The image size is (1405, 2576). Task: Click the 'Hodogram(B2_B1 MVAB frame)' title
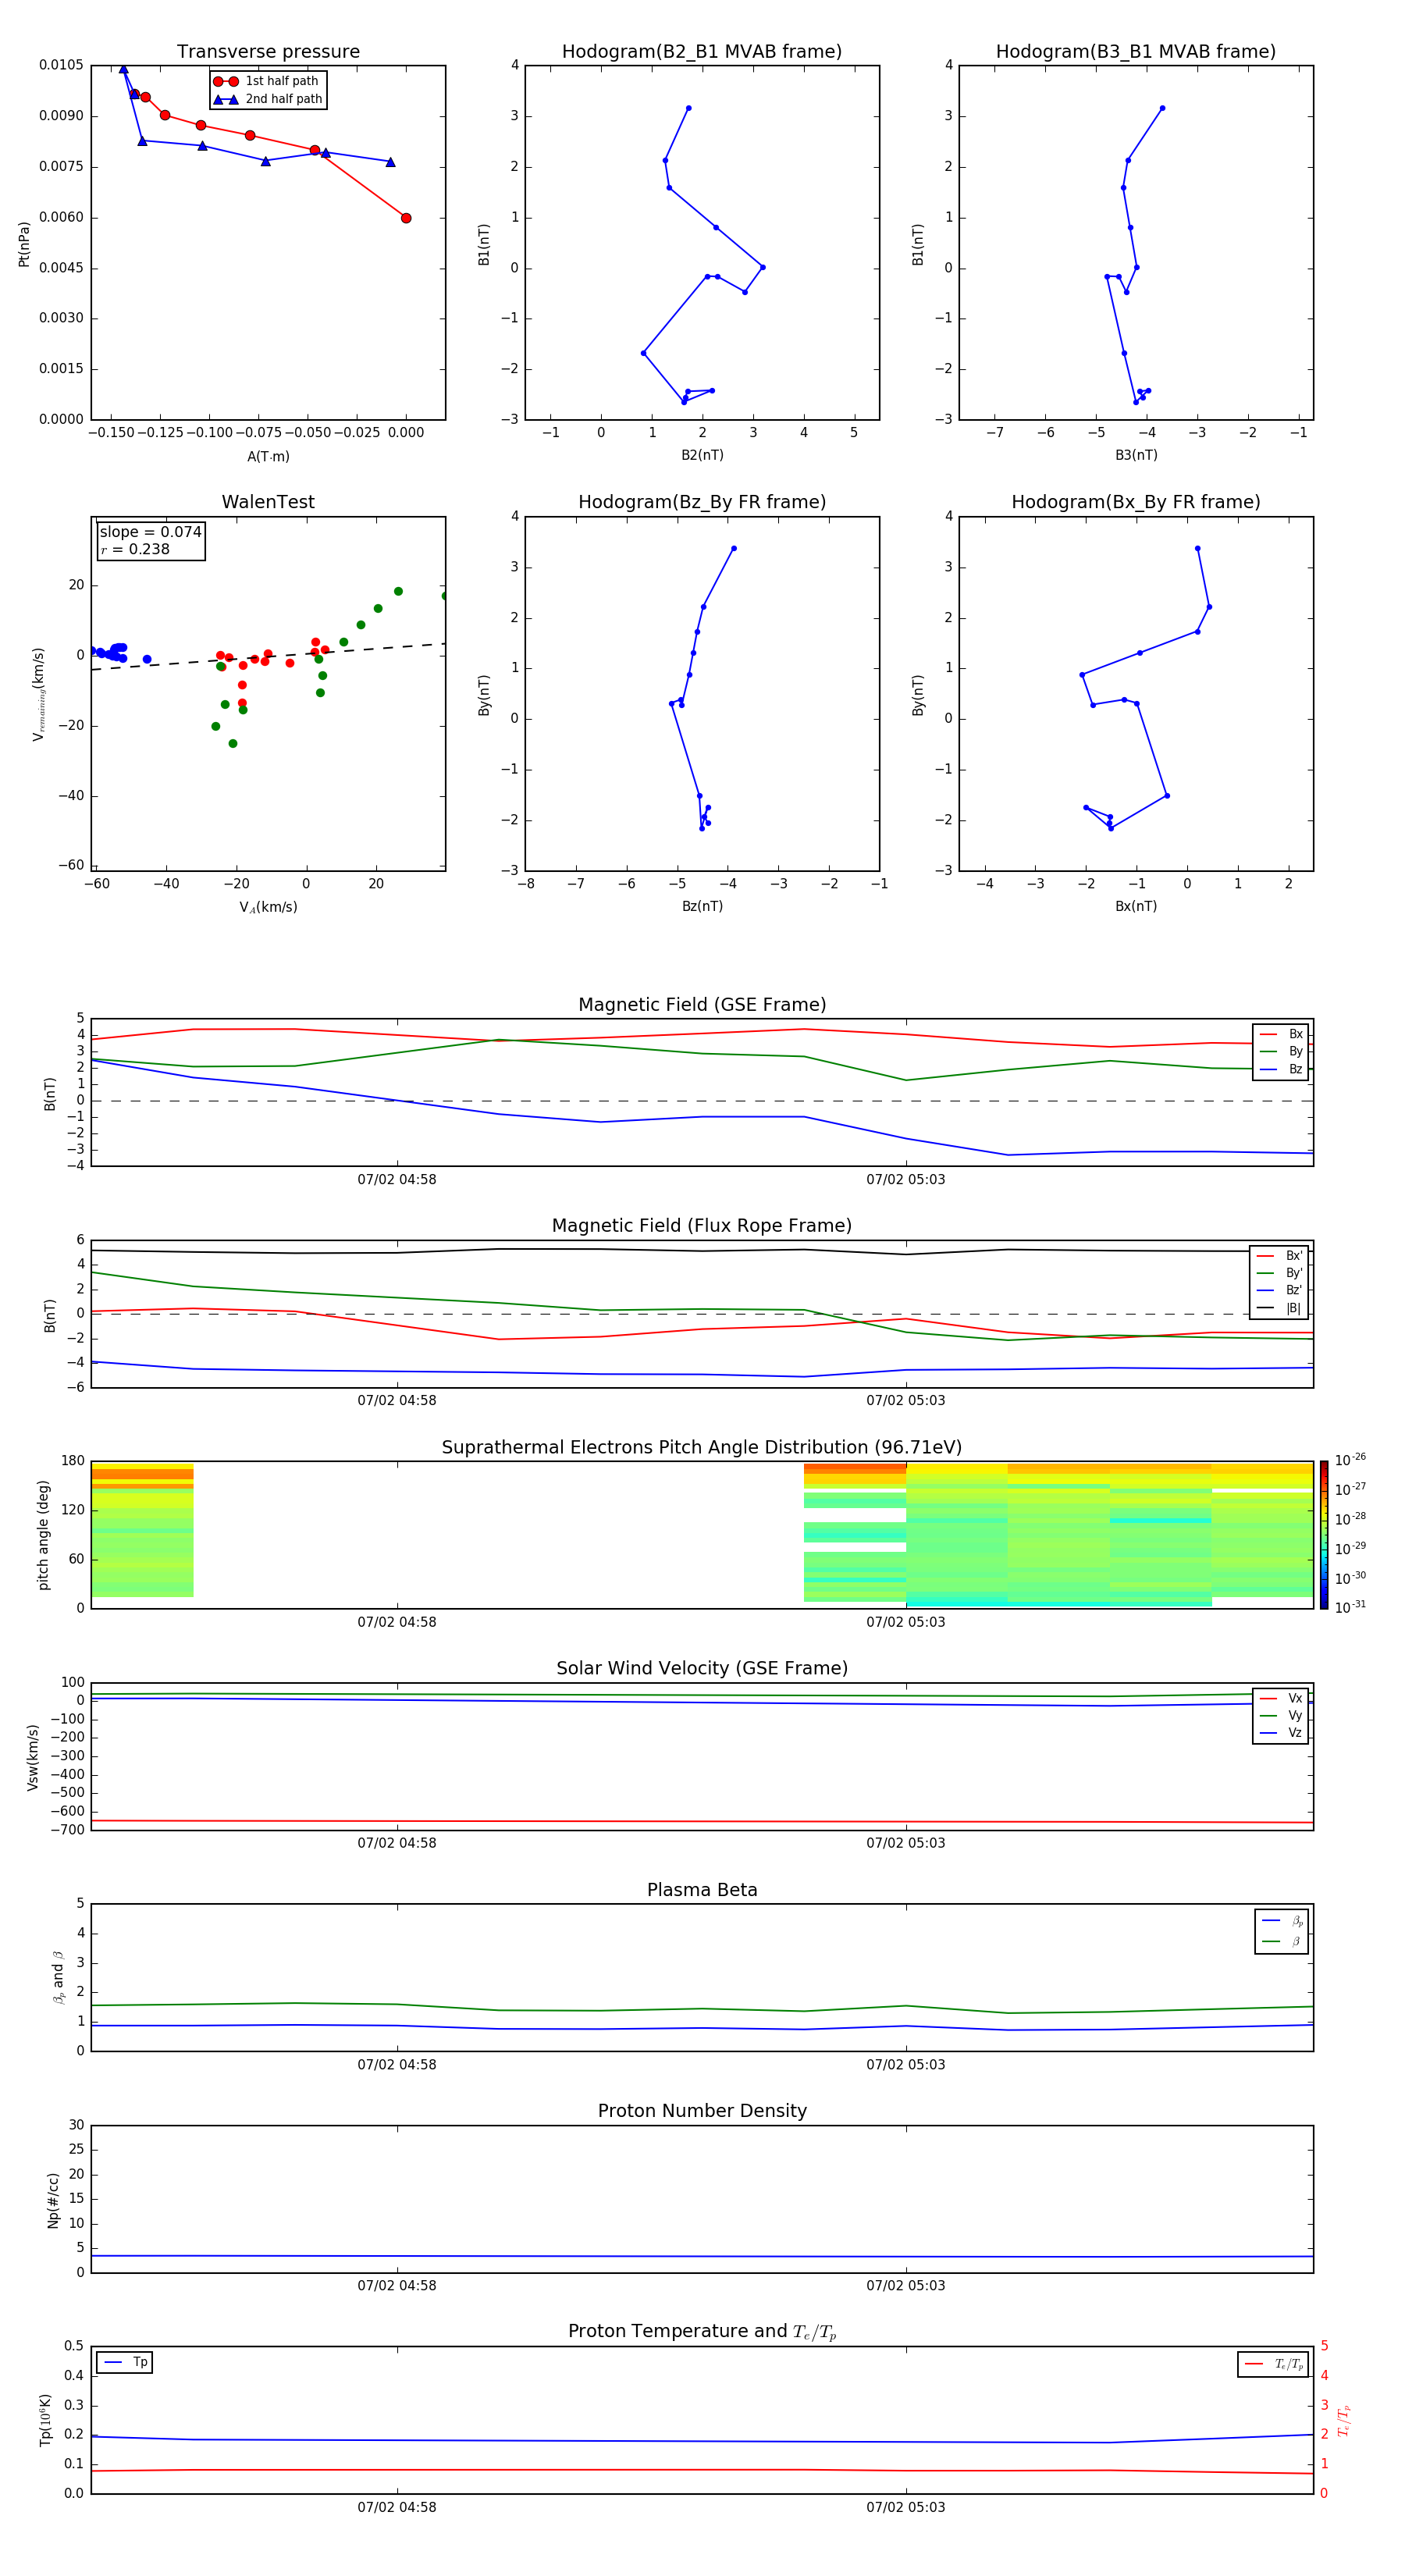(x=702, y=52)
